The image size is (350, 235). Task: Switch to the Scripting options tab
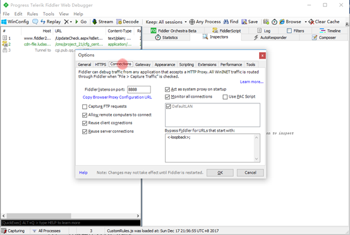pos(186,64)
